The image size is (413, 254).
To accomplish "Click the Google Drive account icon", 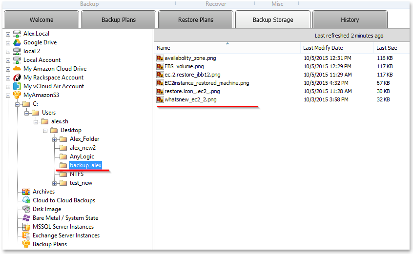I will tap(17, 42).
